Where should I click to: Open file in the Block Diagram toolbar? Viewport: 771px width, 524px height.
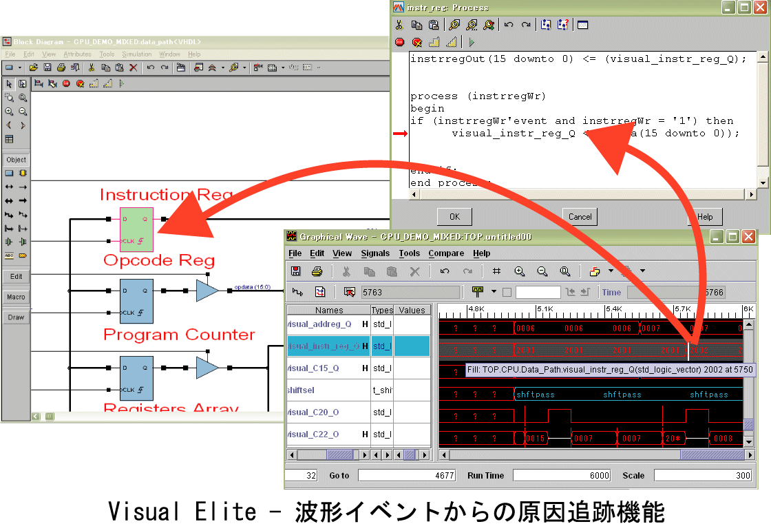tap(34, 67)
